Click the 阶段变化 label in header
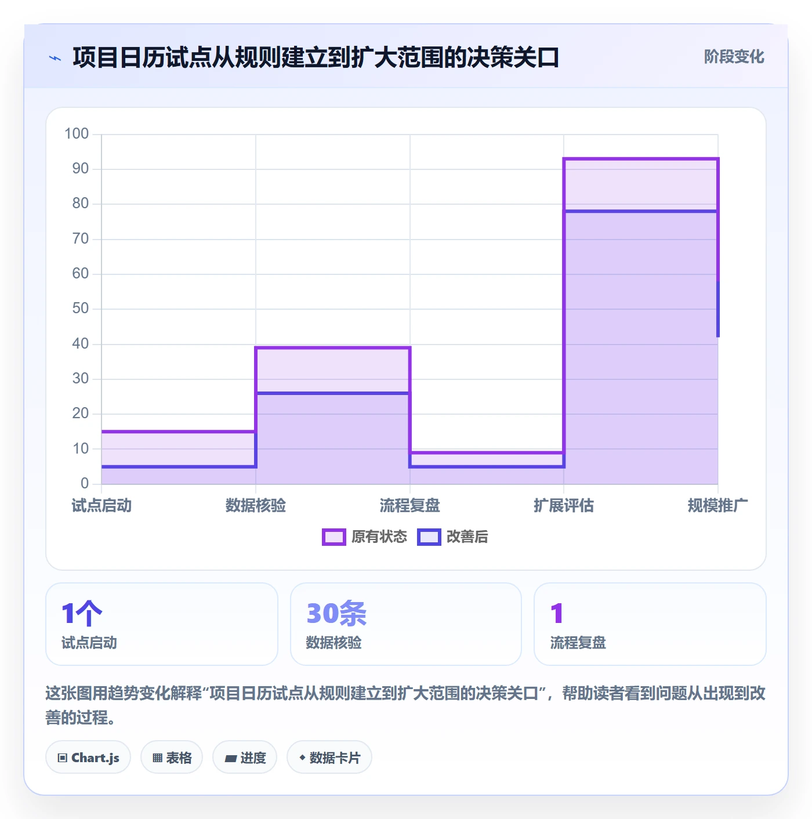 734,57
